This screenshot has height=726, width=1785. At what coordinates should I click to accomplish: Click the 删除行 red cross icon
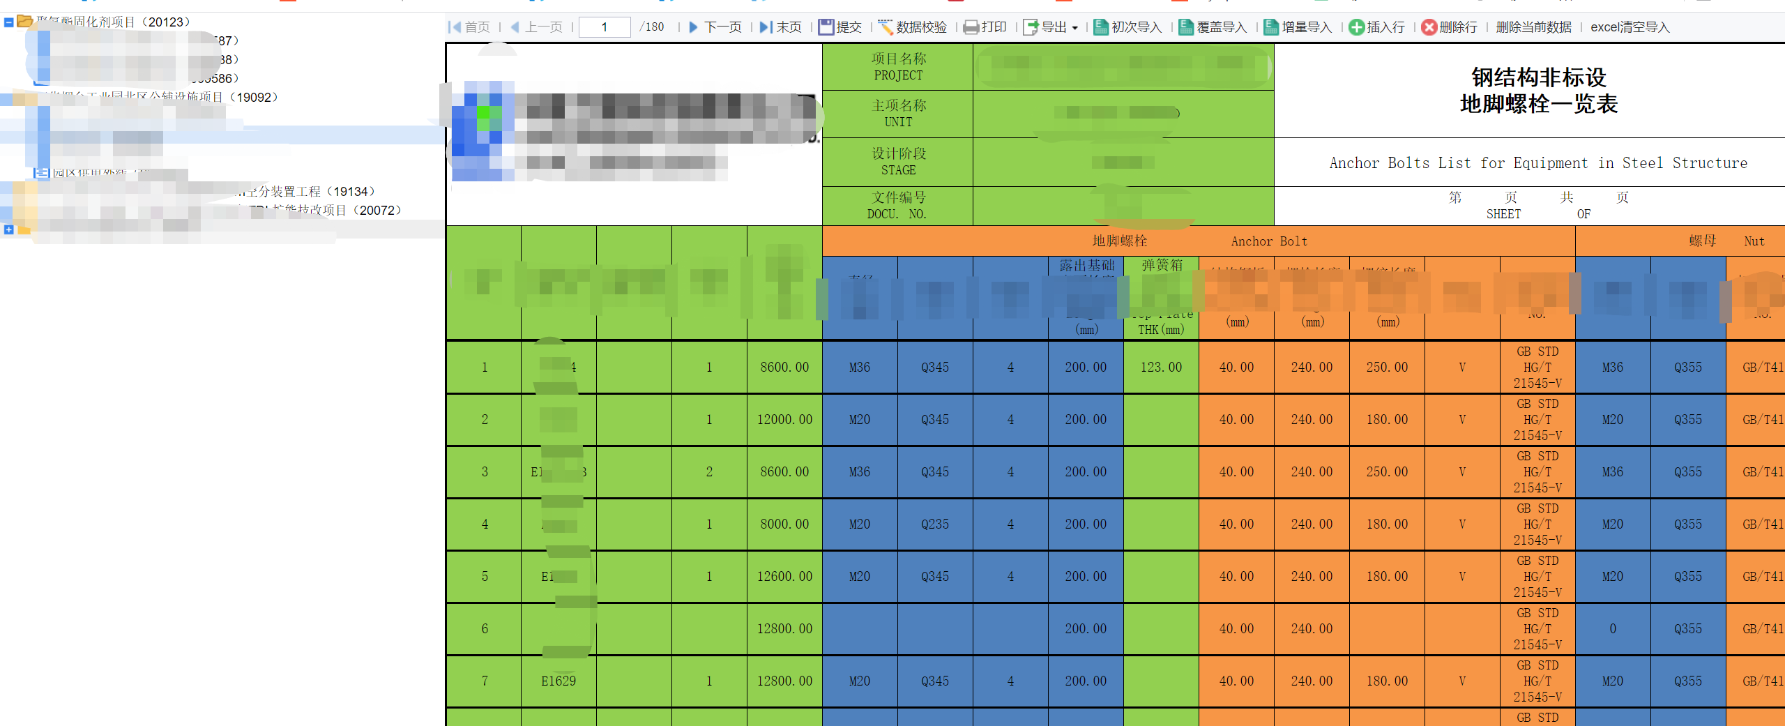tap(1429, 27)
